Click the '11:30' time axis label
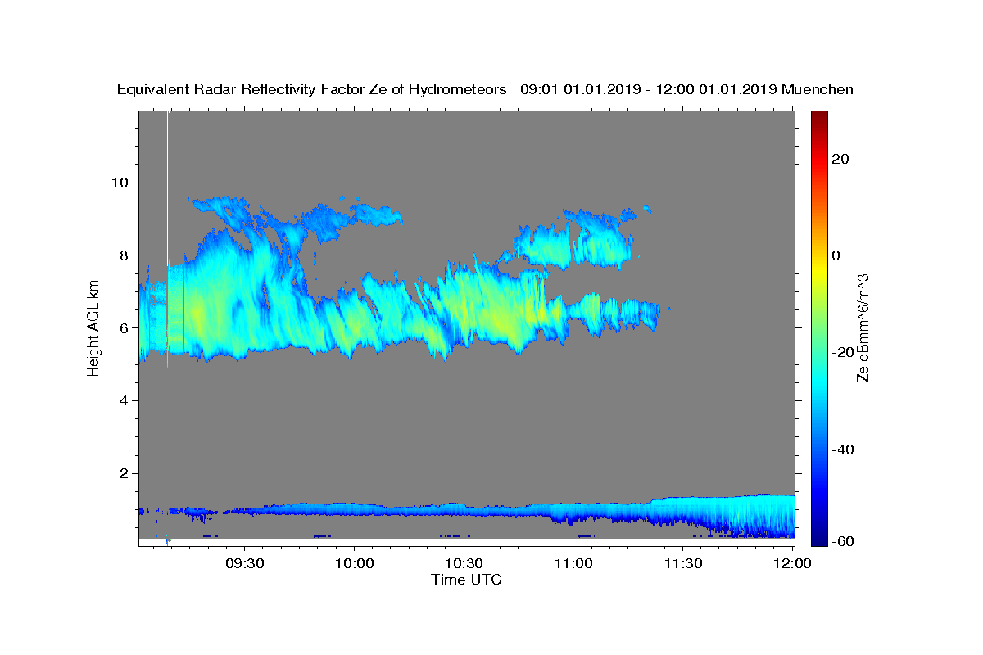Viewport: 983px width, 655px height. coord(683,564)
